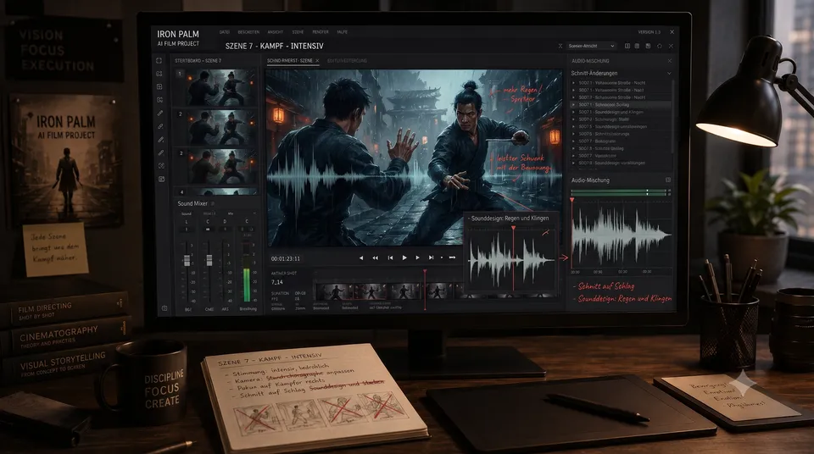Click the red playhead marker on the filmstrip timeline
This screenshot has width=814, height=454.
tap(425, 272)
